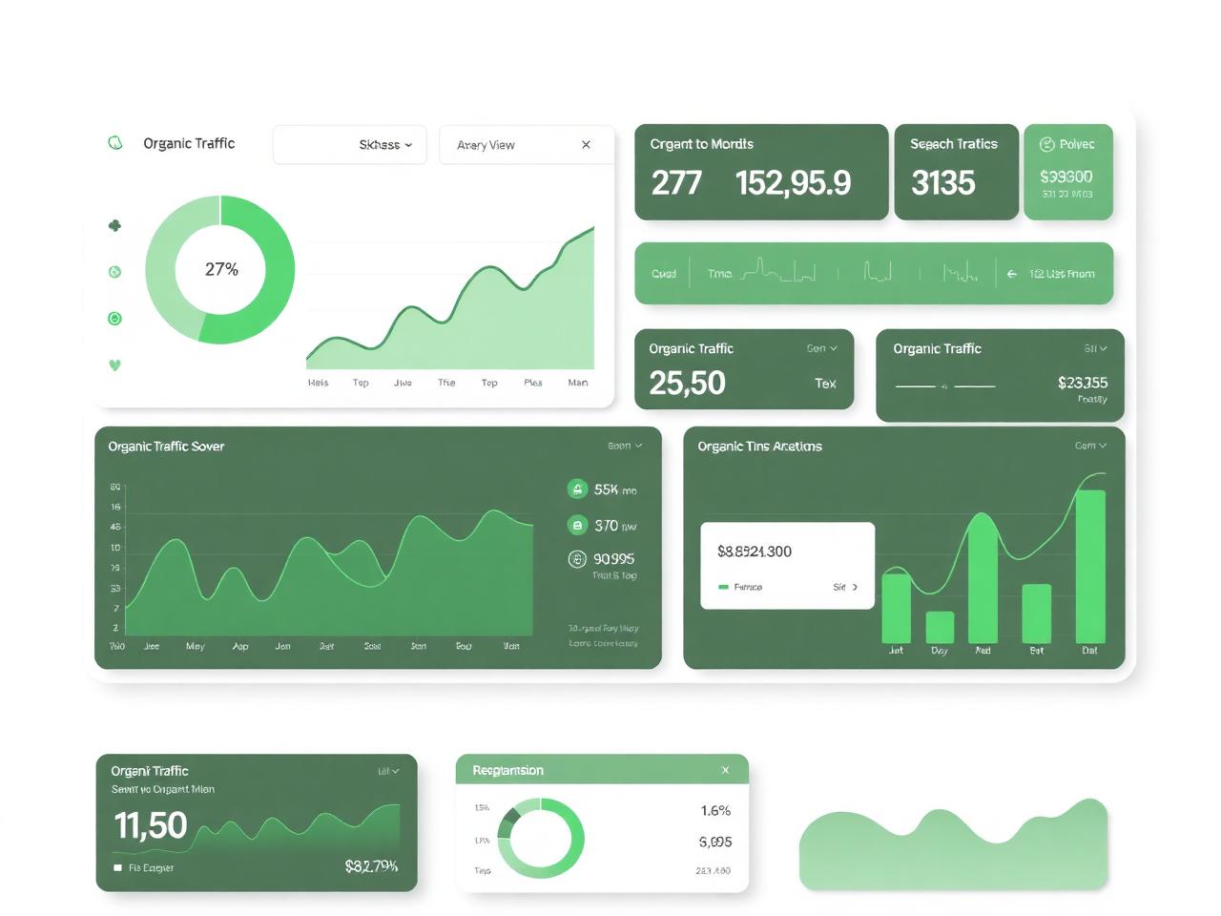Click the 152,95.9 value

tap(793, 183)
